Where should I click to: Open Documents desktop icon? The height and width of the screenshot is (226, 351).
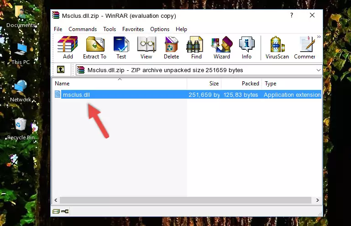21,16
